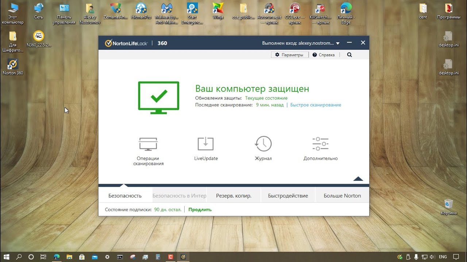467x262 pixels.
Task: Open Calculator from the taskbar
Action: 158,257
